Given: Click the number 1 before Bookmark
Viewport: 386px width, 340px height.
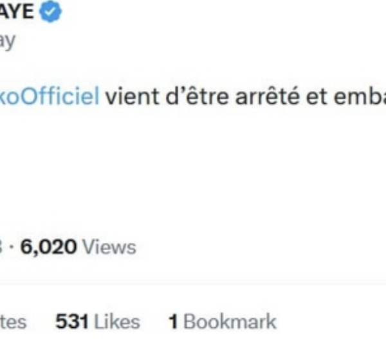Looking at the screenshot, I should click(173, 321).
